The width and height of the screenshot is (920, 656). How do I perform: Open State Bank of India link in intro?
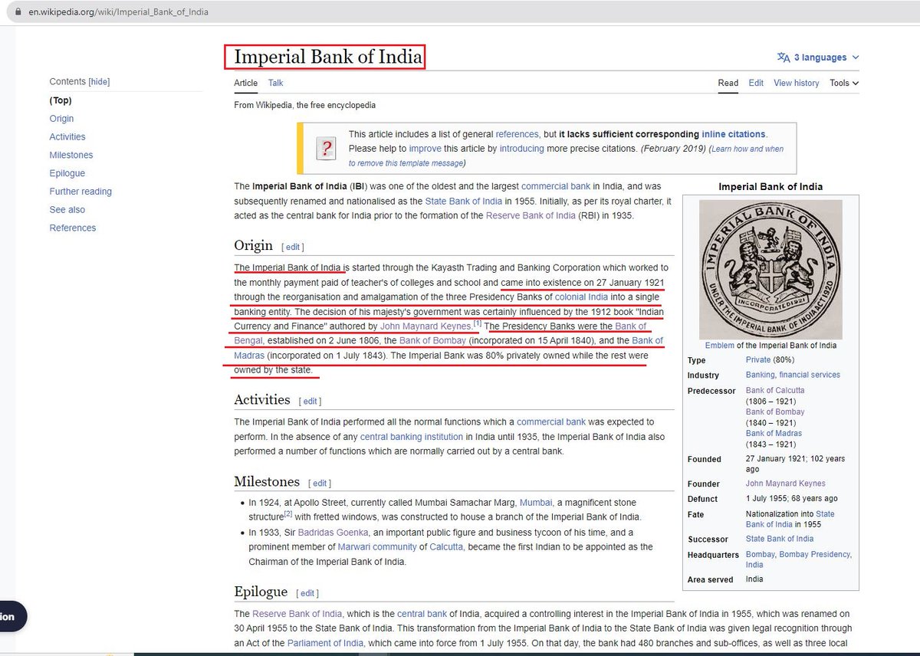(462, 202)
